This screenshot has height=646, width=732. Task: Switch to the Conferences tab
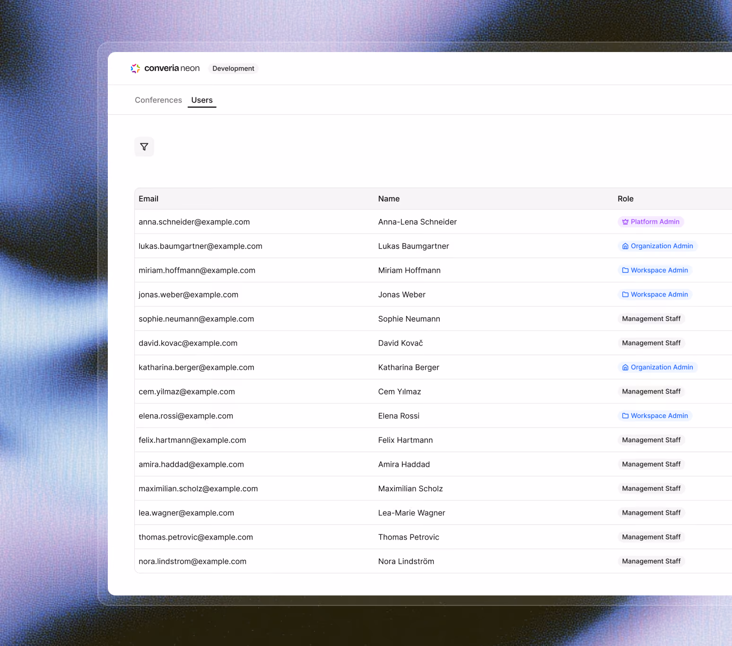pyautogui.click(x=158, y=100)
